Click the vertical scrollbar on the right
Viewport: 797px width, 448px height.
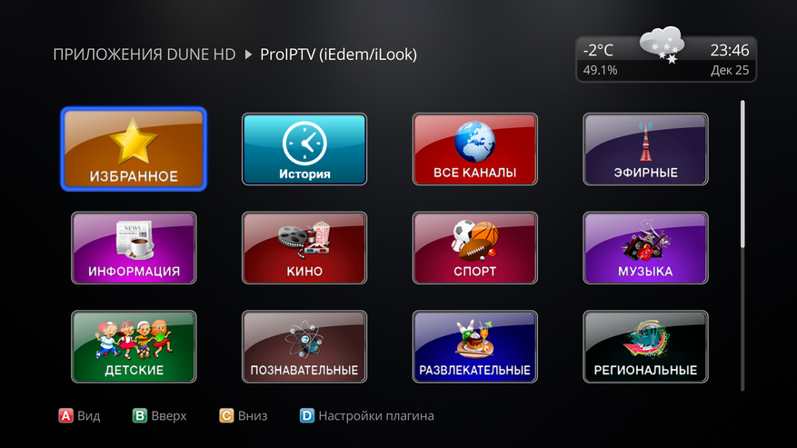point(742,245)
